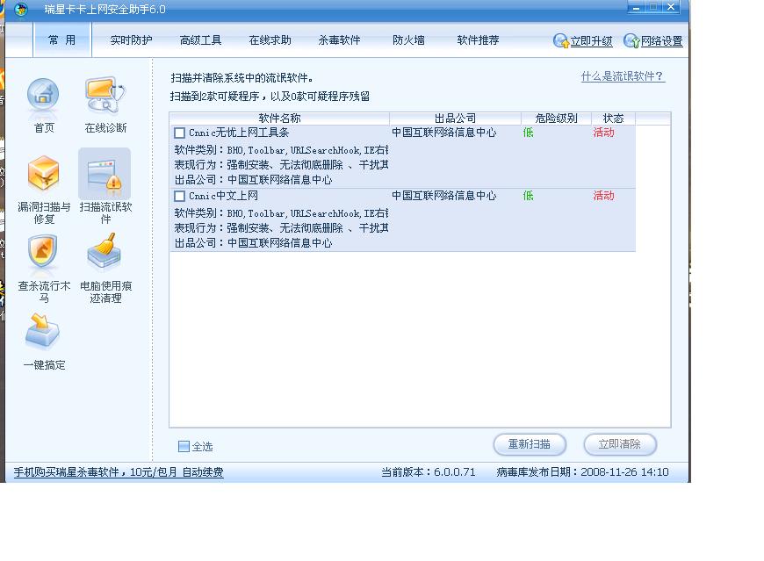Sort by the 软件名称 column header
The height and width of the screenshot is (561, 764).
pos(279,119)
